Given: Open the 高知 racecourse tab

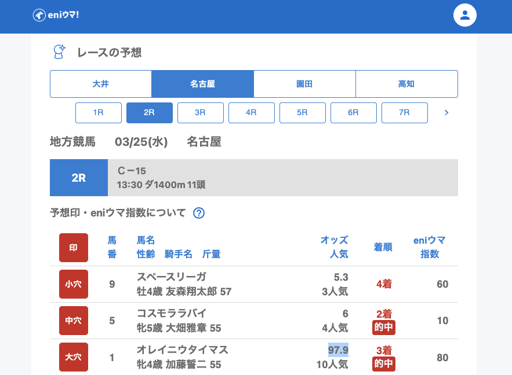Looking at the screenshot, I should point(406,84).
